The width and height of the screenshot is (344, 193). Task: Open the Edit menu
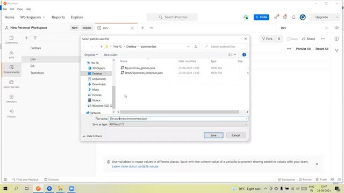click(x=12, y=9)
